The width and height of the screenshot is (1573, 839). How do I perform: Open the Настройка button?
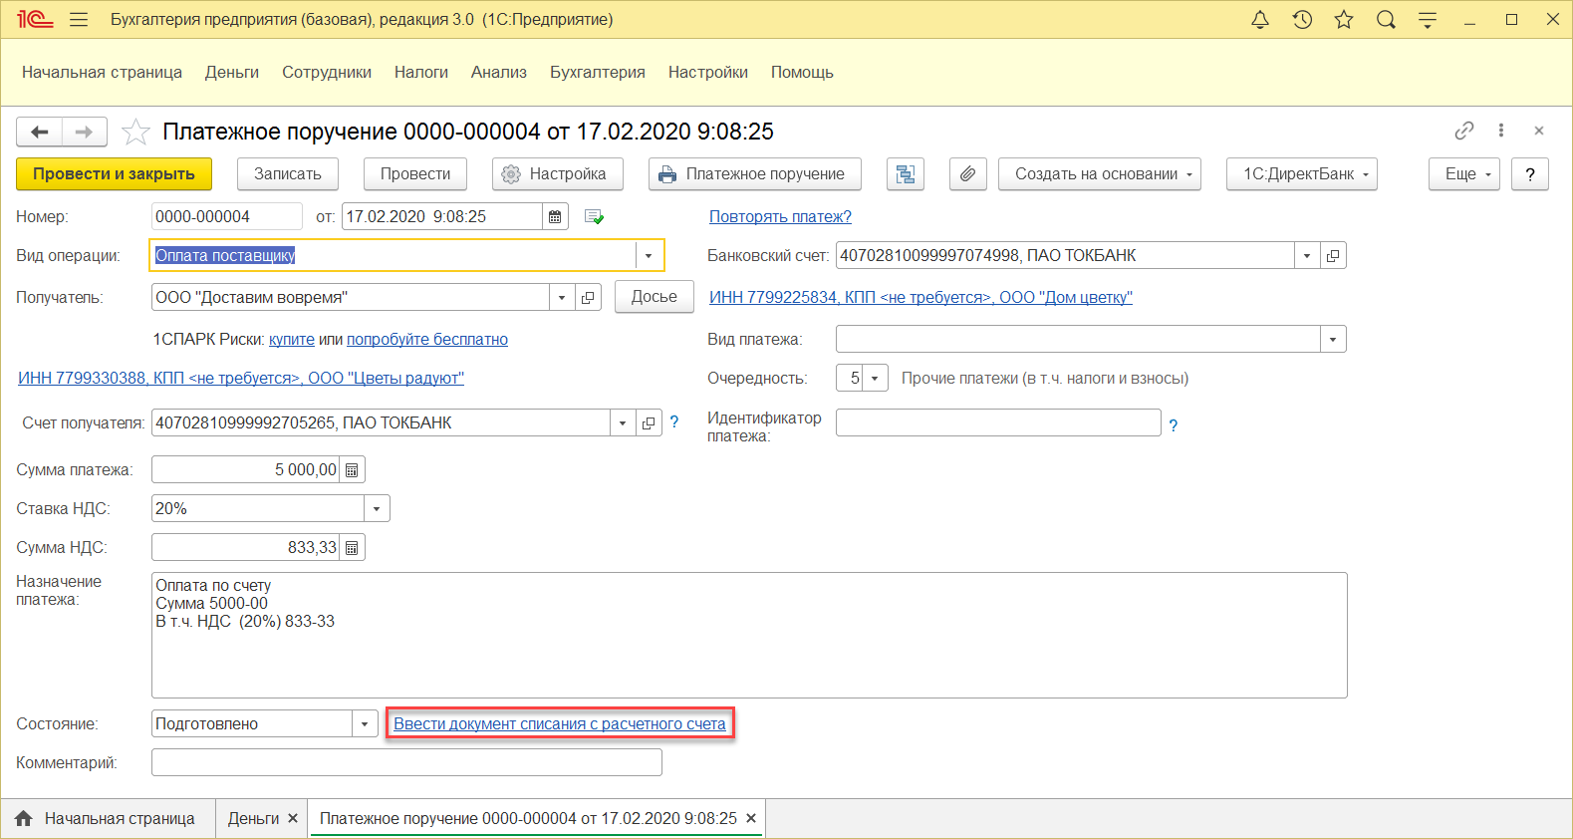coord(558,174)
